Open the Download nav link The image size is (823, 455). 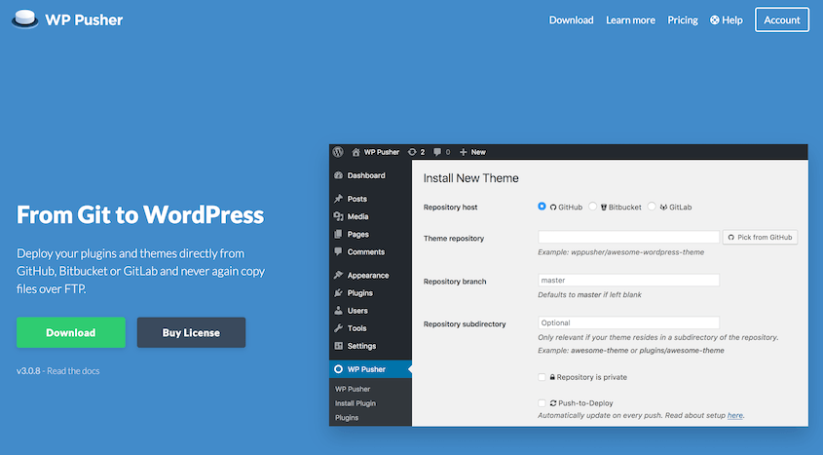pyautogui.click(x=571, y=19)
